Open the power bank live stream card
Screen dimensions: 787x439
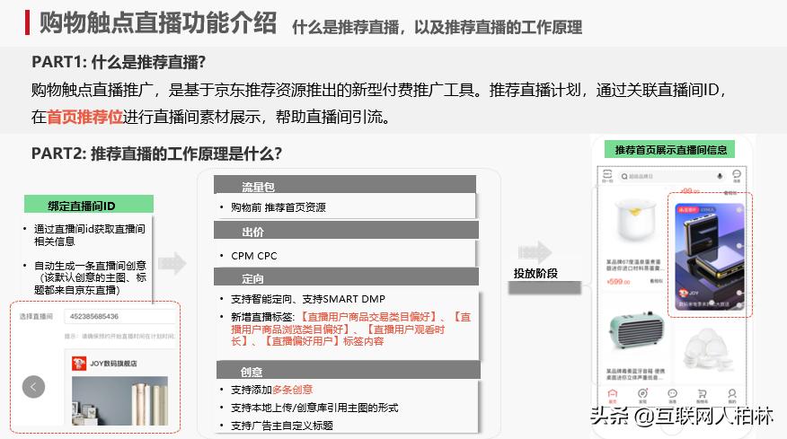point(710,257)
